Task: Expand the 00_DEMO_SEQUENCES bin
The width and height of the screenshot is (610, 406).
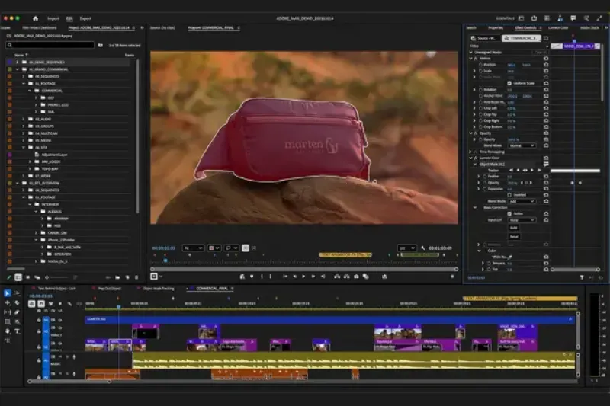Action: (x=17, y=62)
